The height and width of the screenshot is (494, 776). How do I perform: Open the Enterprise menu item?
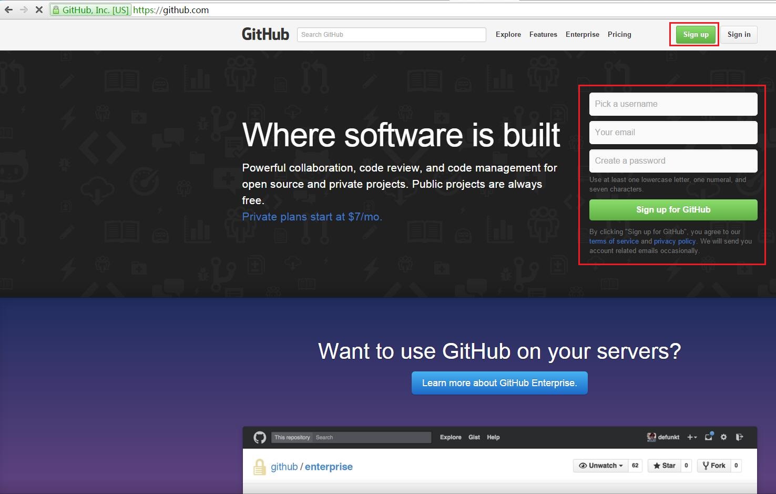[x=583, y=34]
